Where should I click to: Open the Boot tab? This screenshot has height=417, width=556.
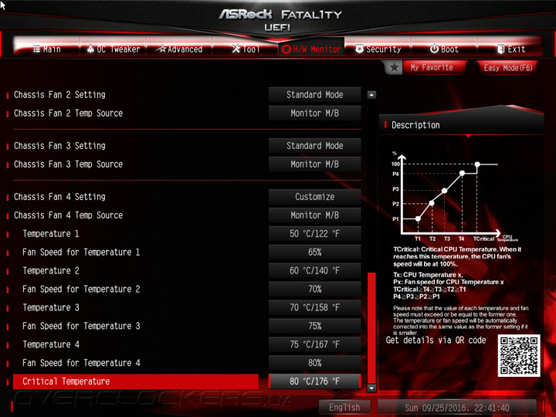coord(444,49)
